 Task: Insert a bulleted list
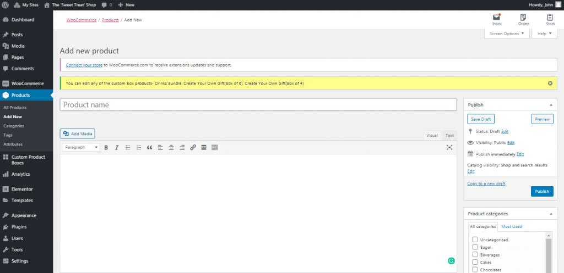click(128, 147)
